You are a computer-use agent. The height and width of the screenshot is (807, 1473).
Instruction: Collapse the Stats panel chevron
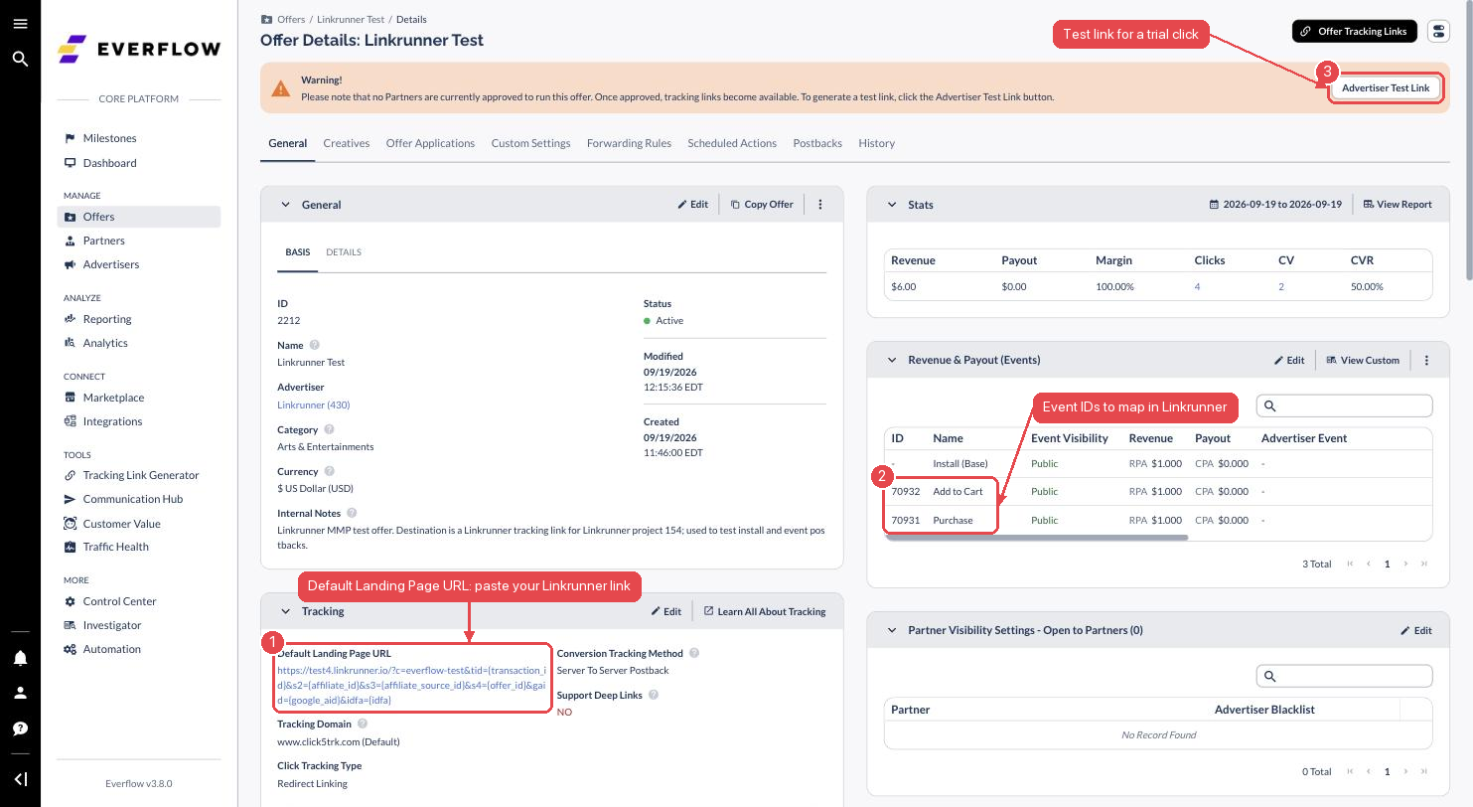point(891,205)
